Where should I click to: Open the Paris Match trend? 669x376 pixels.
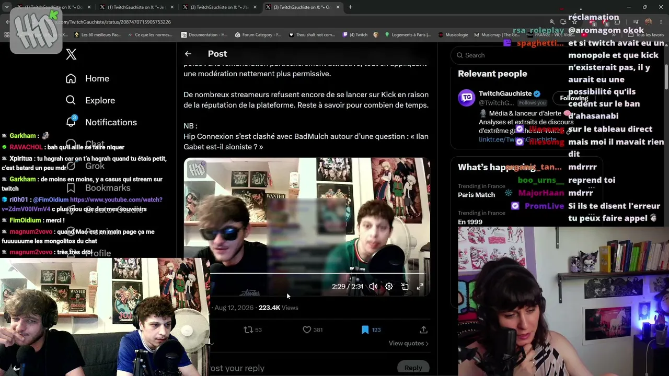tap(476, 195)
